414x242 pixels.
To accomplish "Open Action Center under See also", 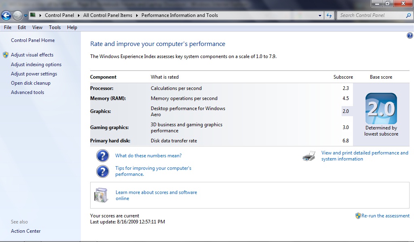I will (25, 231).
